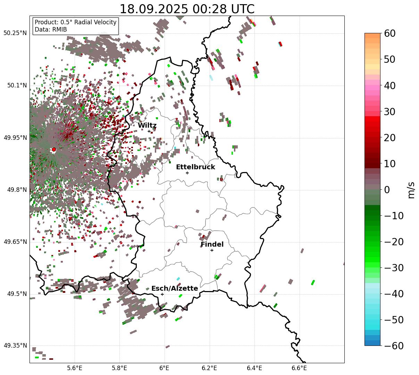This screenshot has height=375, width=419.
Task: Click the 20 colorbar tick label
Action: pos(390,138)
